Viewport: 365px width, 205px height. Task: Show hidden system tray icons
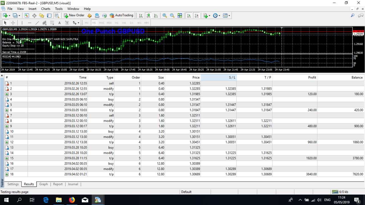click(x=300, y=200)
